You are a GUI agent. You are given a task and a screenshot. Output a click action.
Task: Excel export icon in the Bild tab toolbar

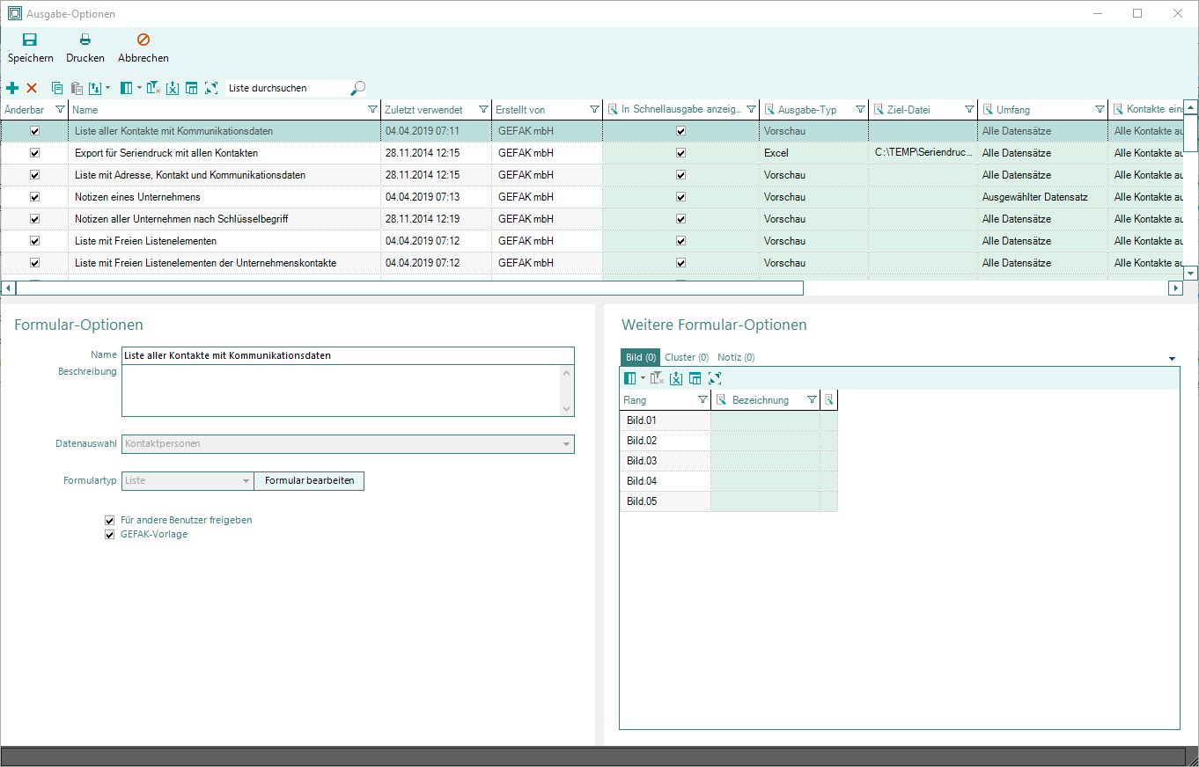click(676, 378)
